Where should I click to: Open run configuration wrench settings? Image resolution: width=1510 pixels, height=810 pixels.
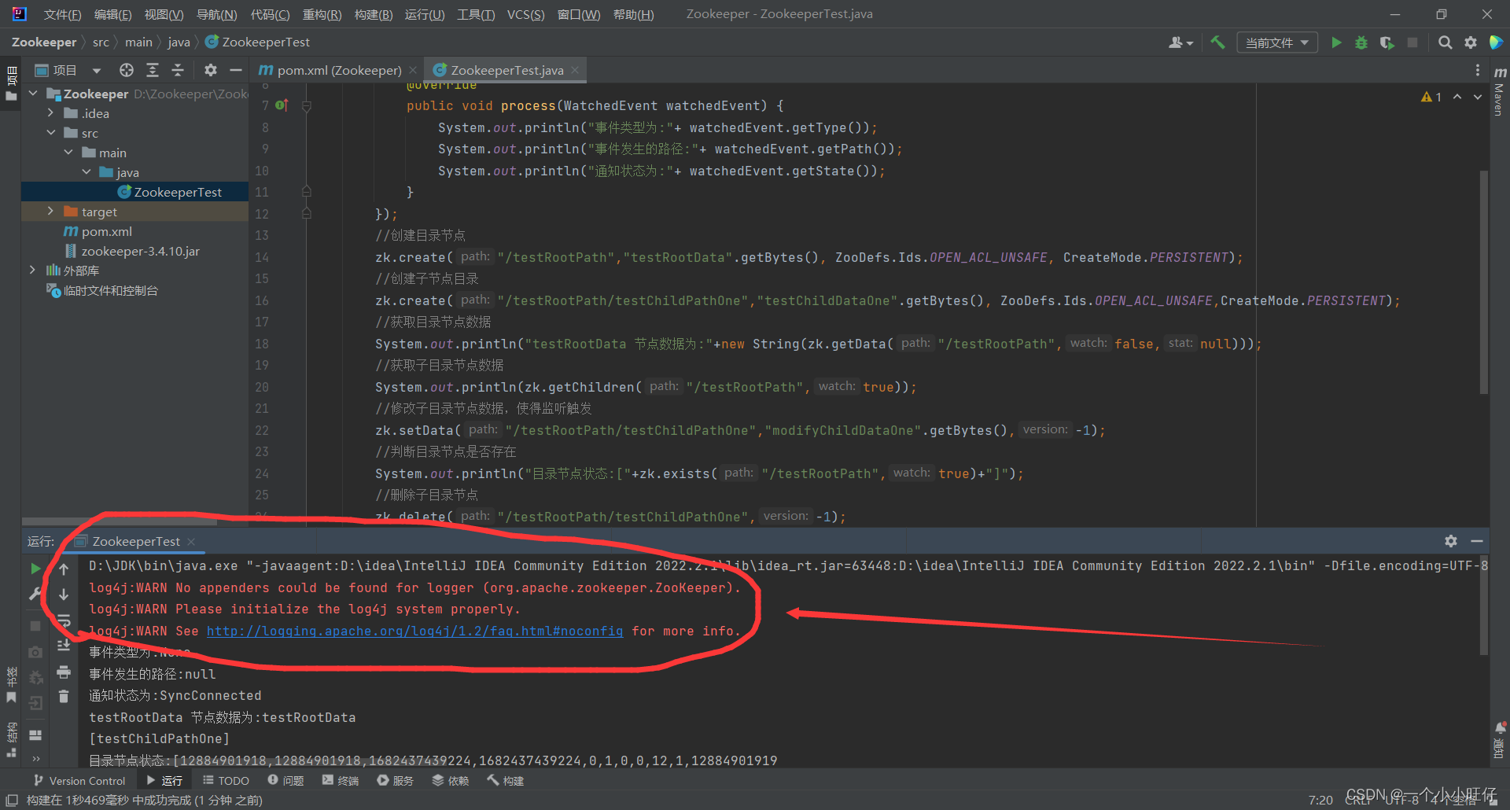[x=35, y=595]
